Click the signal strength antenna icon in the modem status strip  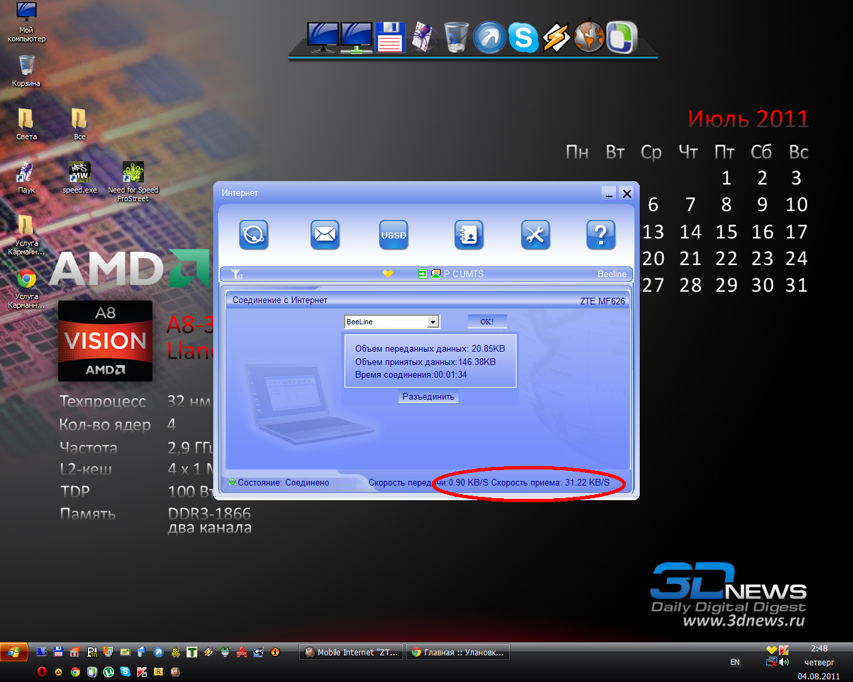pos(237,274)
